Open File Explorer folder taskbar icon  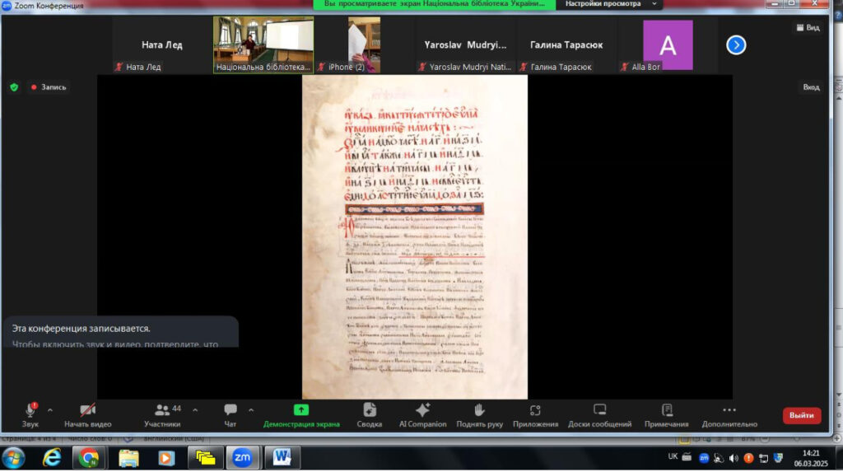128,458
